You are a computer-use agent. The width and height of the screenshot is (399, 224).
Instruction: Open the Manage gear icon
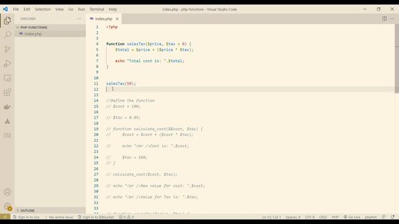click(7, 207)
